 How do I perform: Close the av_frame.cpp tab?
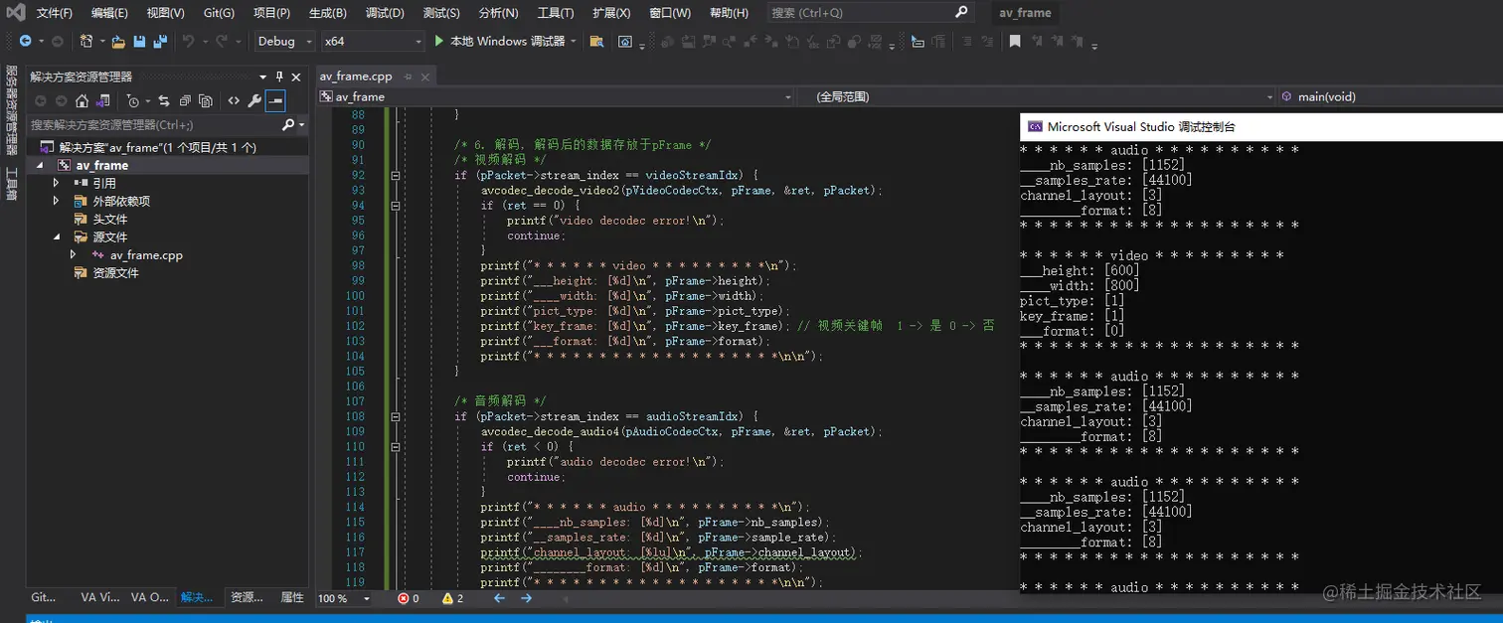[424, 77]
